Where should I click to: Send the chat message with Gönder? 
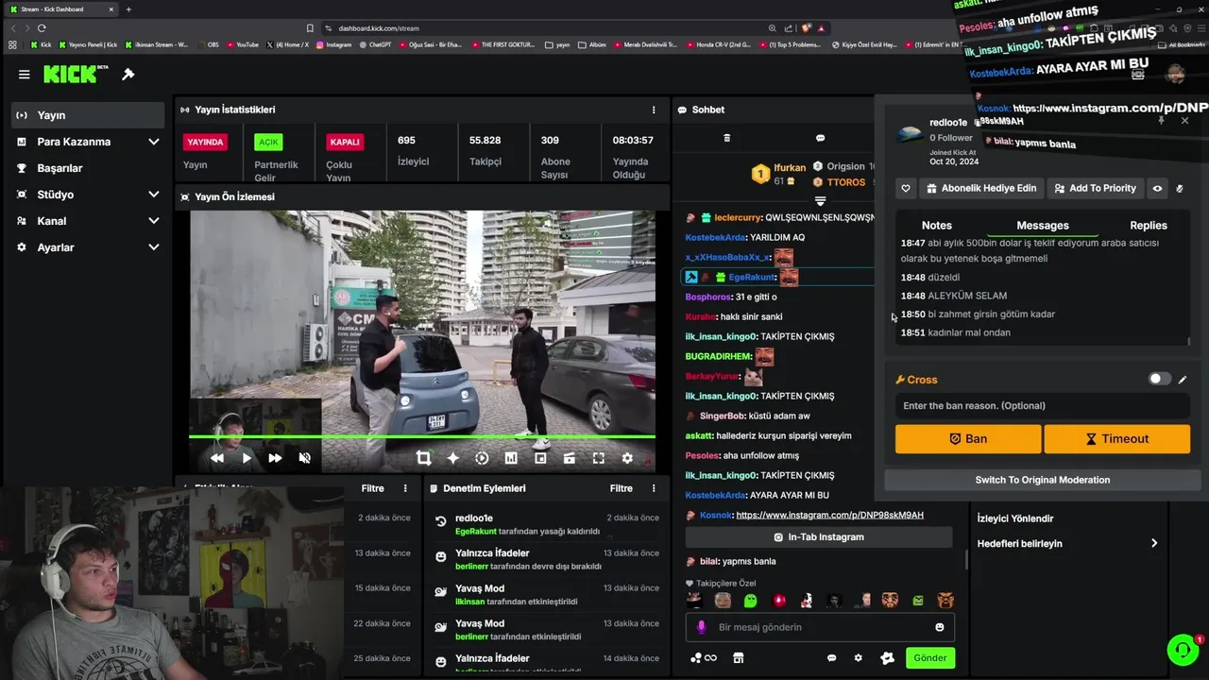pyautogui.click(x=929, y=658)
